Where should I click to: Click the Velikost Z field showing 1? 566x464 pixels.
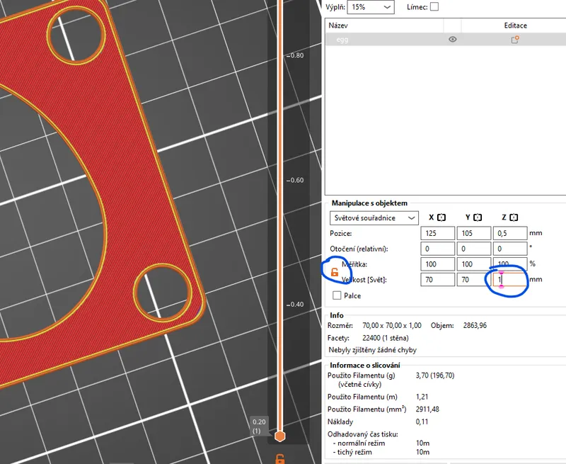[510, 280]
